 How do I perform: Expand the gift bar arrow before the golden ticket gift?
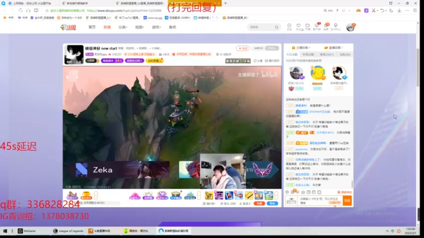coord(199,195)
